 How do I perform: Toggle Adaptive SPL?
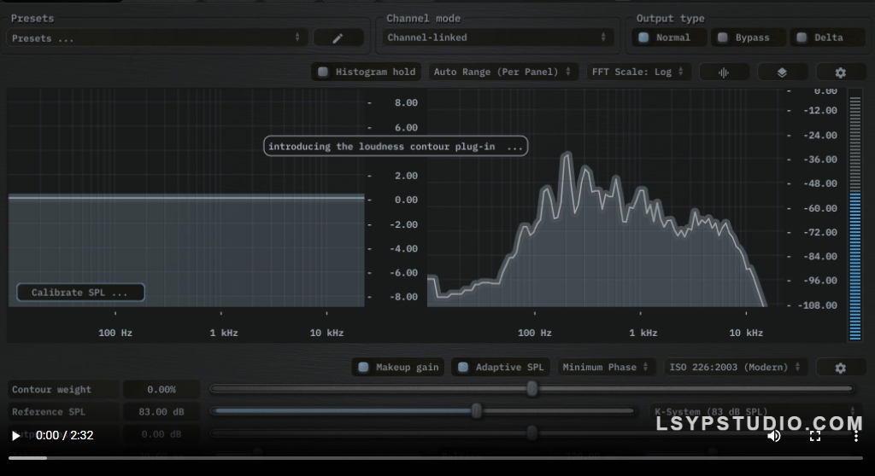[x=501, y=368]
